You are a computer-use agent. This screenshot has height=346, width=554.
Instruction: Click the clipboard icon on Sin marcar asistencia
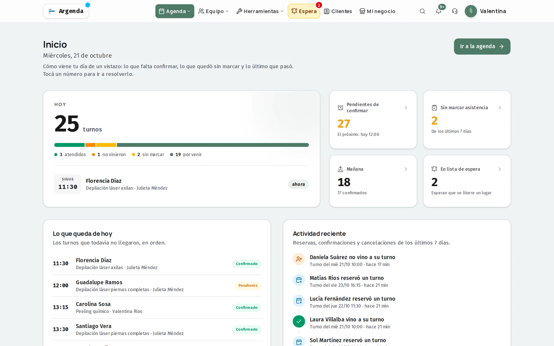[x=434, y=108]
